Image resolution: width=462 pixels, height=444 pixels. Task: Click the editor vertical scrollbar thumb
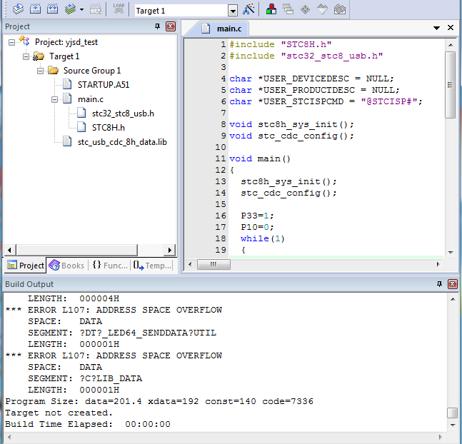pos(451,85)
